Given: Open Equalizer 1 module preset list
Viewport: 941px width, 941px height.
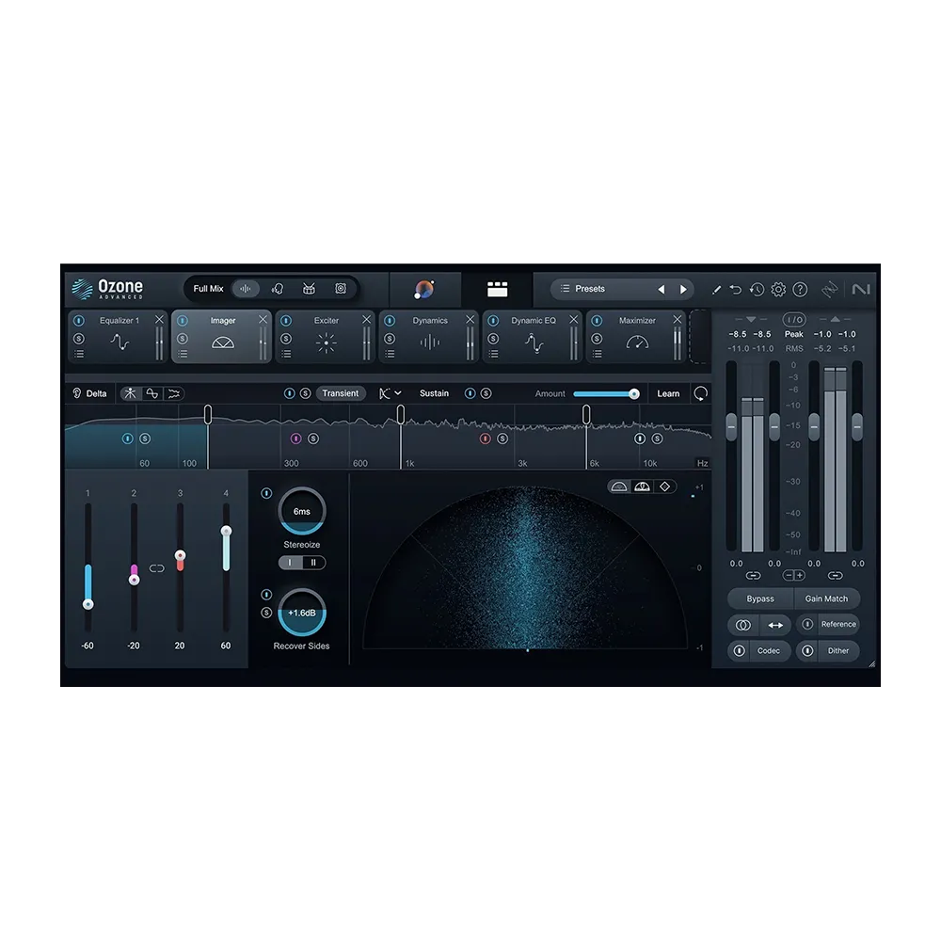Looking at the screenshot, I should [x=79, y=355].
